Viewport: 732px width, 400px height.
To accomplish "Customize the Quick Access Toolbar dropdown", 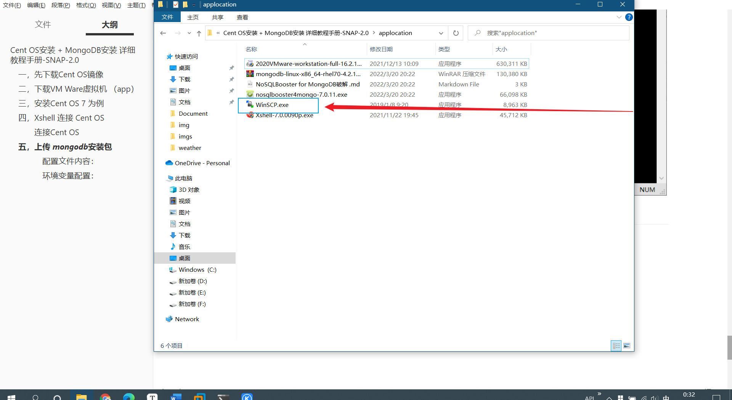I will click(x=194, y=5).
